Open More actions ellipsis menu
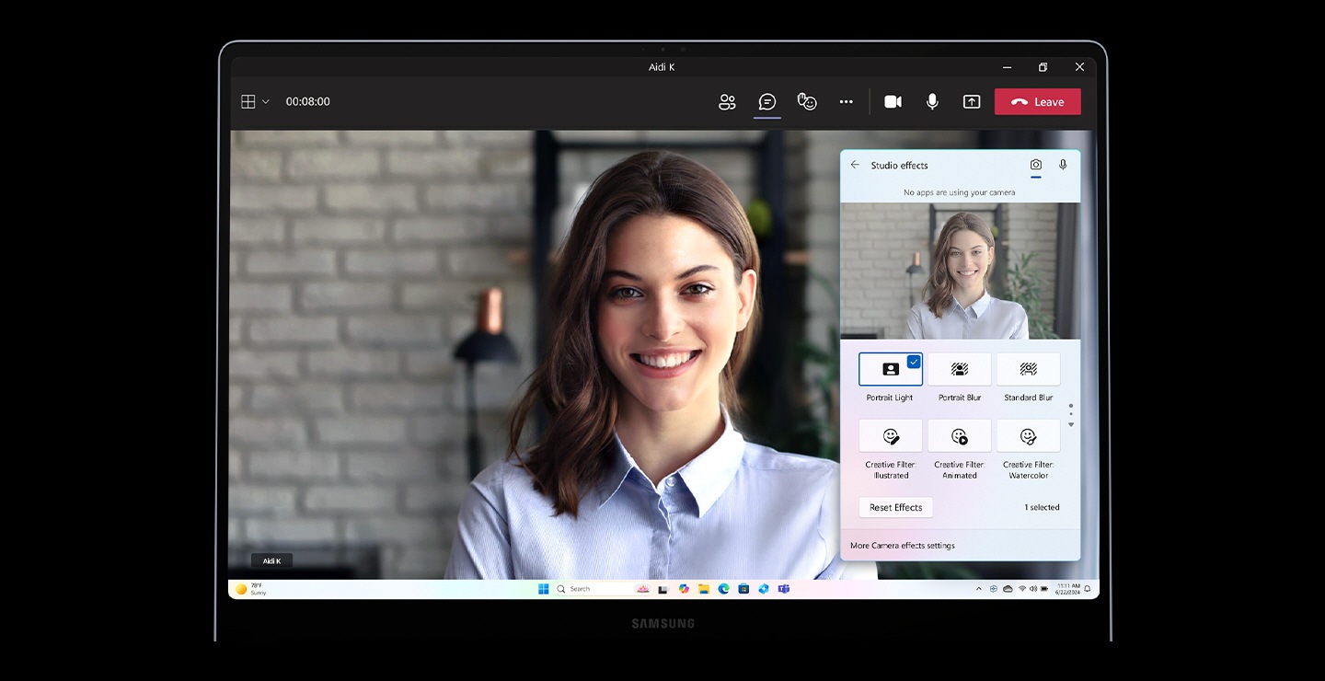The height and width of the screenshot is (681, 1325). tap(846, 102)
